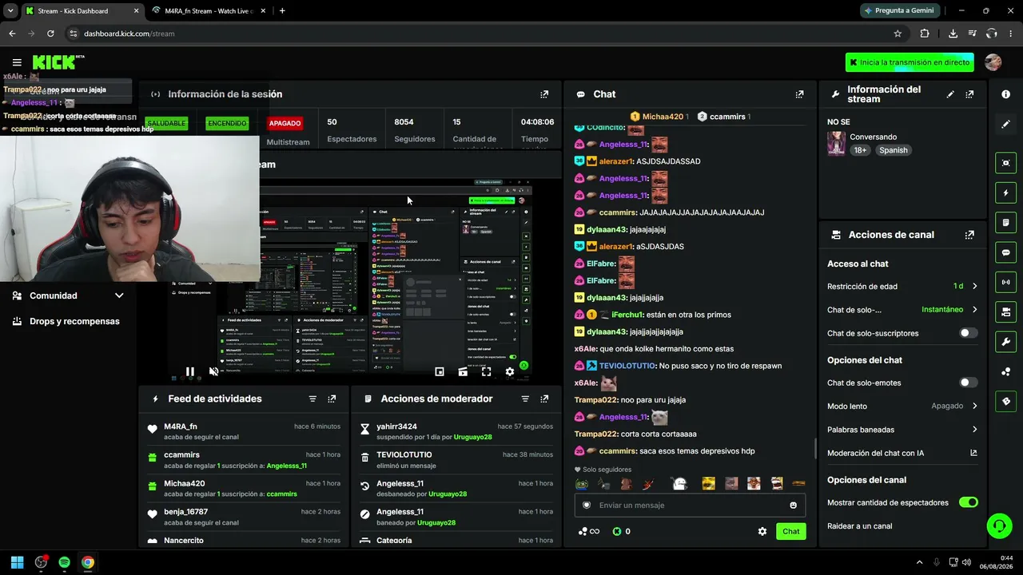Screen dimensions: 1023x575
Task: Pop out the Chat panel
Action: [x=799, y=94]
